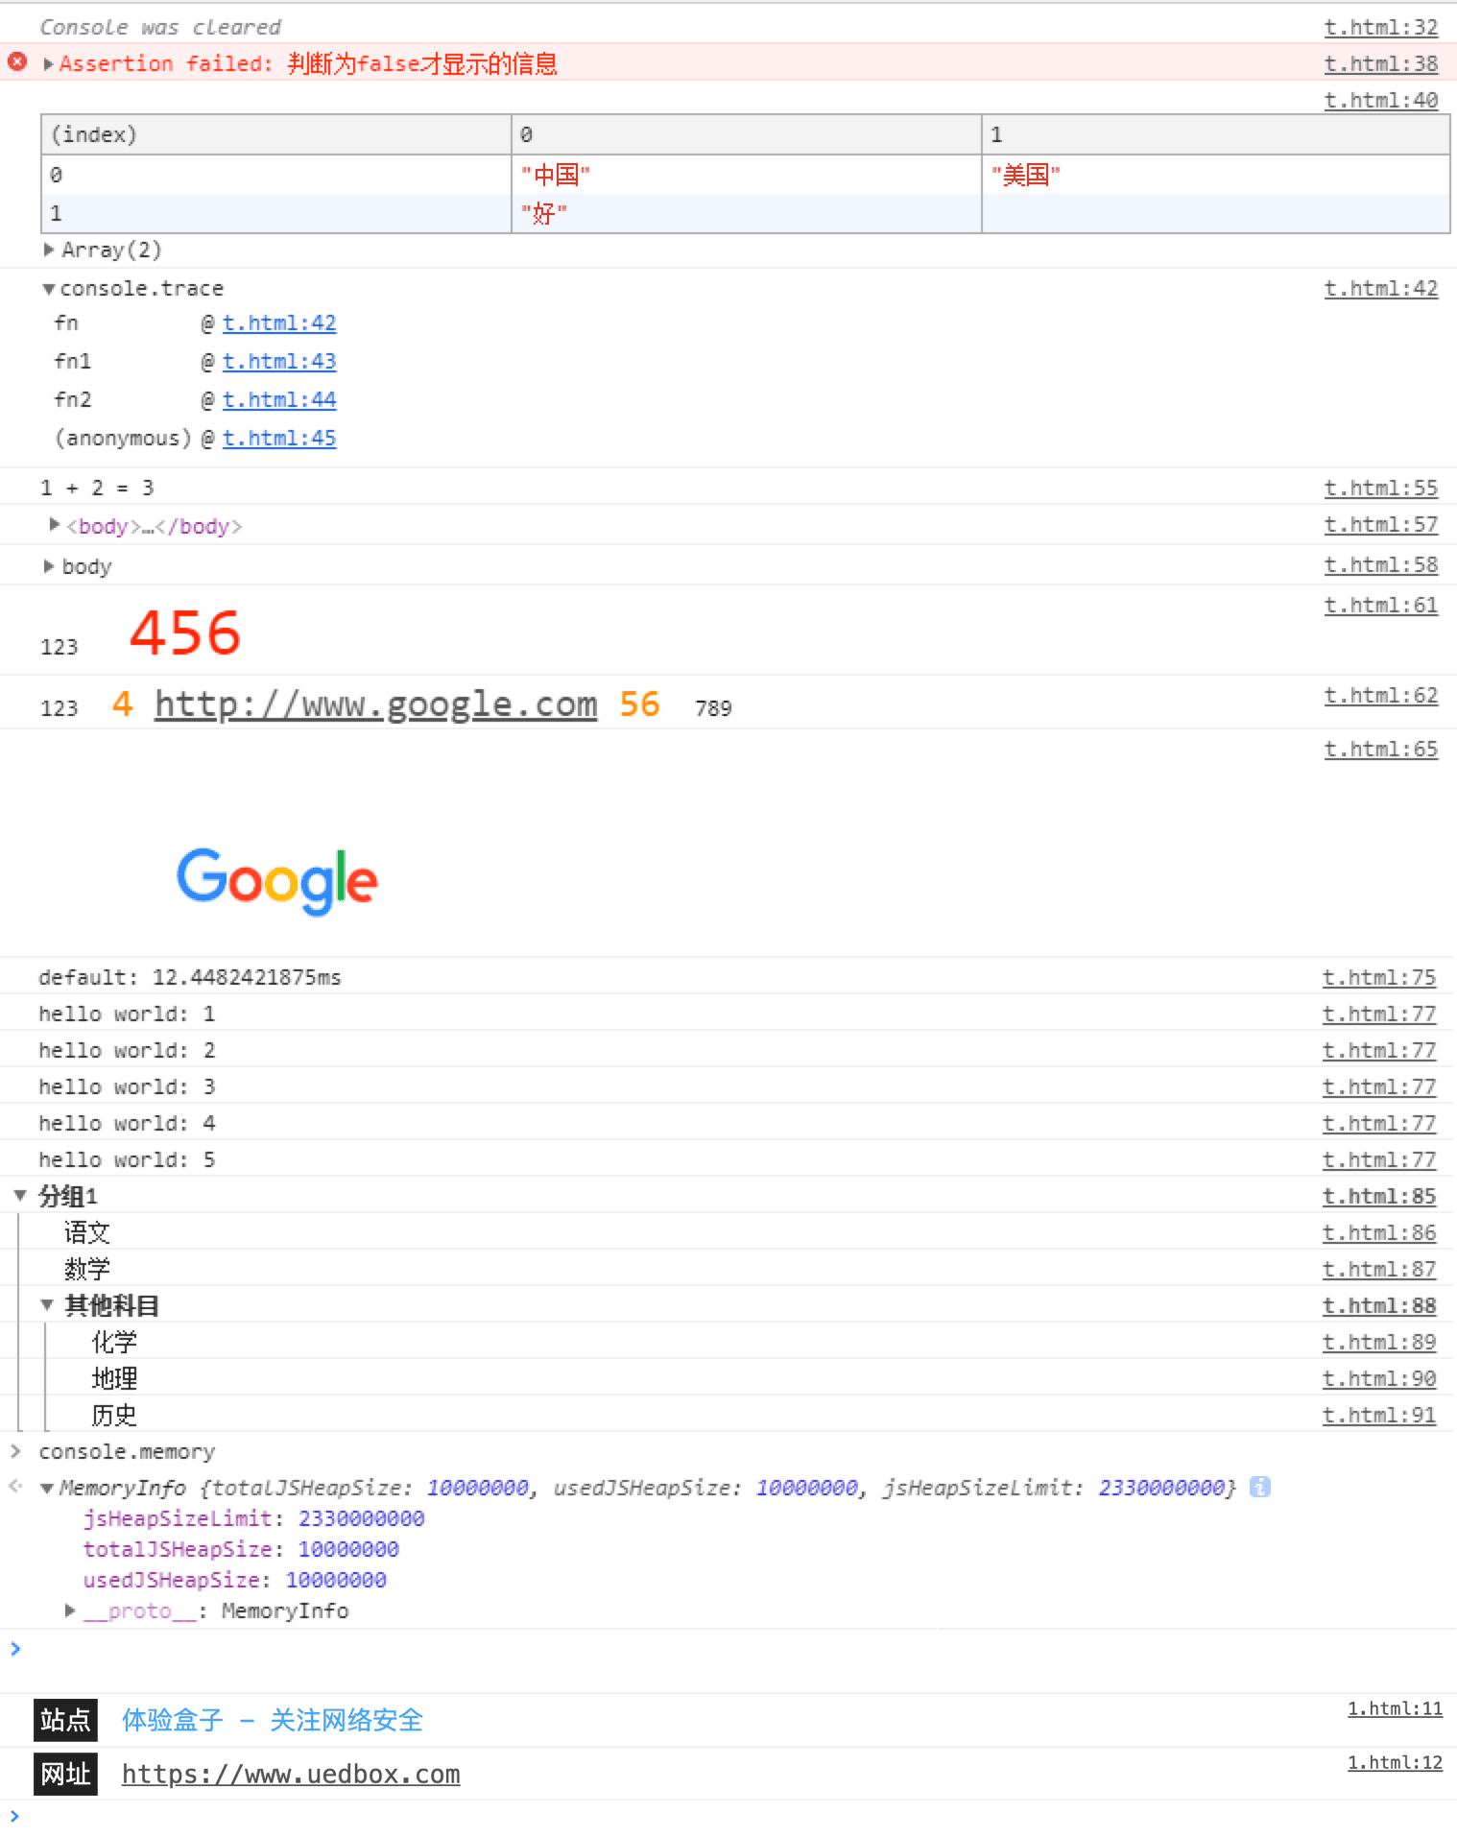The width and height of the screenshot is (1457, 1837).
Task: Click the http://www.google.com styled link
Action: click(375, 704)
